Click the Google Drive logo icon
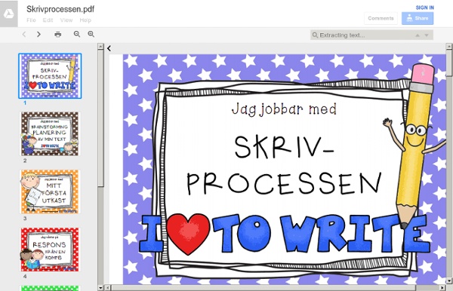Image resolution: width=453 pixels, height=291 pixels. (8, 14)
